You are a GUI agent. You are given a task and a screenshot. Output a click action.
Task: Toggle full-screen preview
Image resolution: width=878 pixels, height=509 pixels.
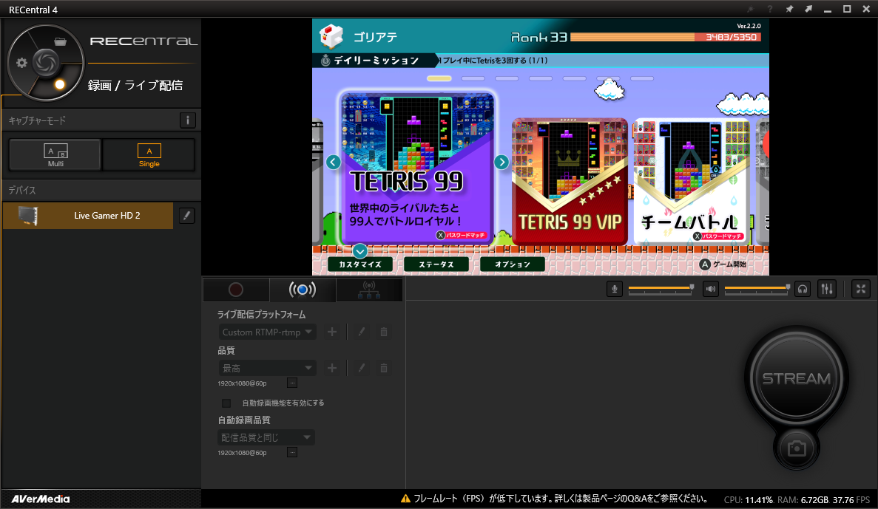tap(861, 289)
